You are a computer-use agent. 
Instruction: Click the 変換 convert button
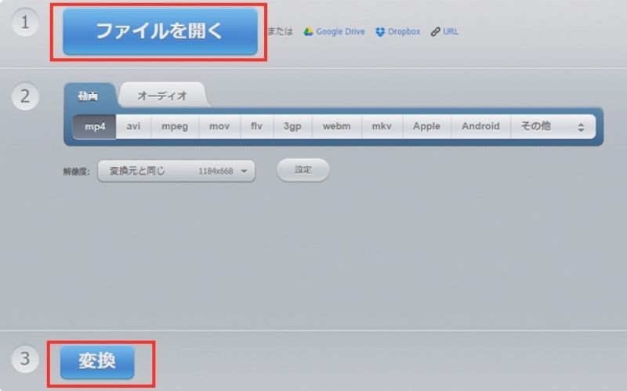tap(97, 362)
